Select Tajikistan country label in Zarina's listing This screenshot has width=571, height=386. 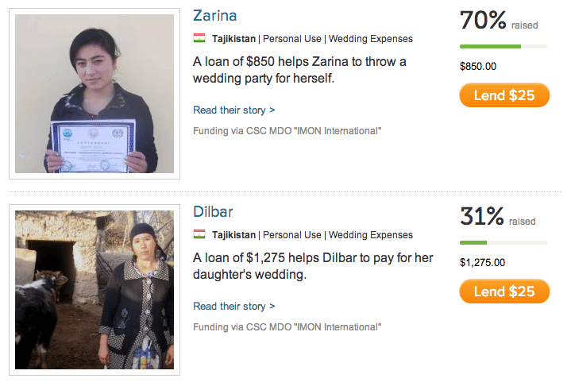click(233, 39)
